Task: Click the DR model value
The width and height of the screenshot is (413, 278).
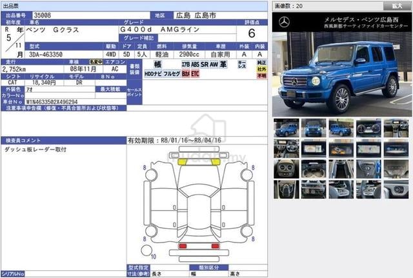Action: [79, 83]
